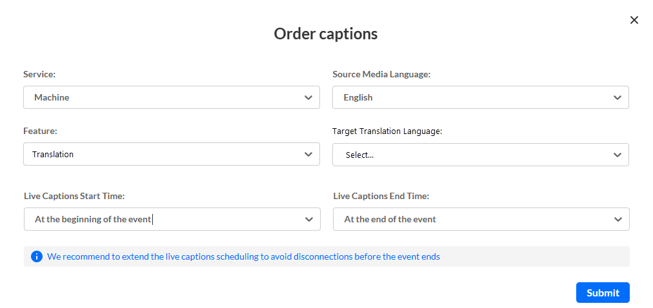
Task: Close the Order captions dialog
Action: click(634, 20)
